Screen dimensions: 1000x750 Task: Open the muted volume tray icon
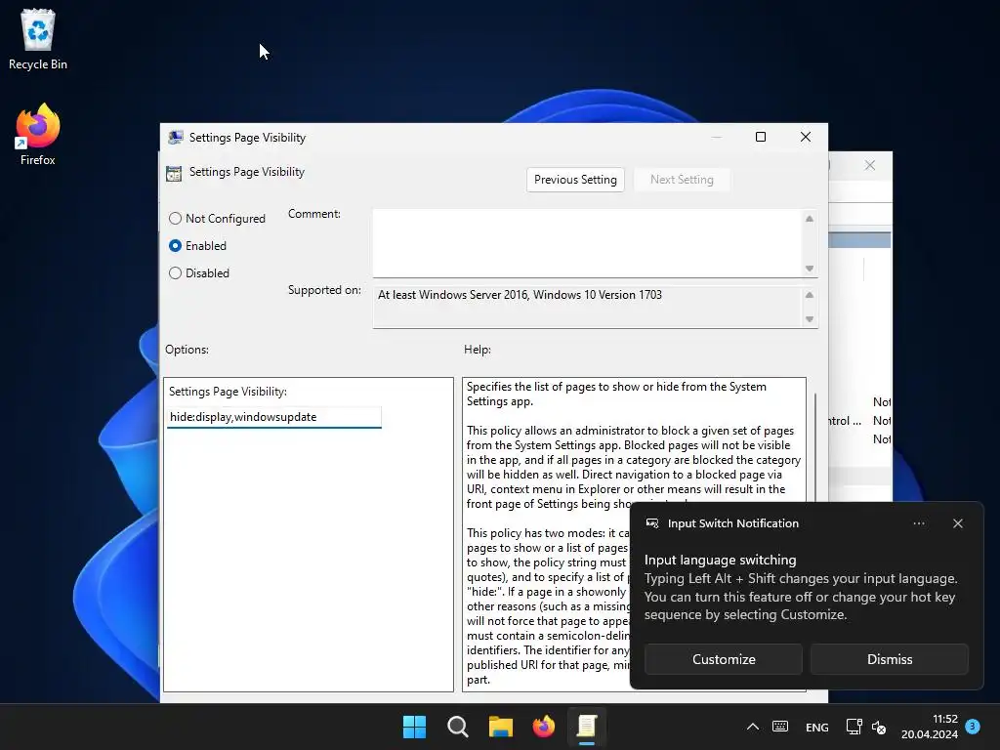click(x=878, y=727)
